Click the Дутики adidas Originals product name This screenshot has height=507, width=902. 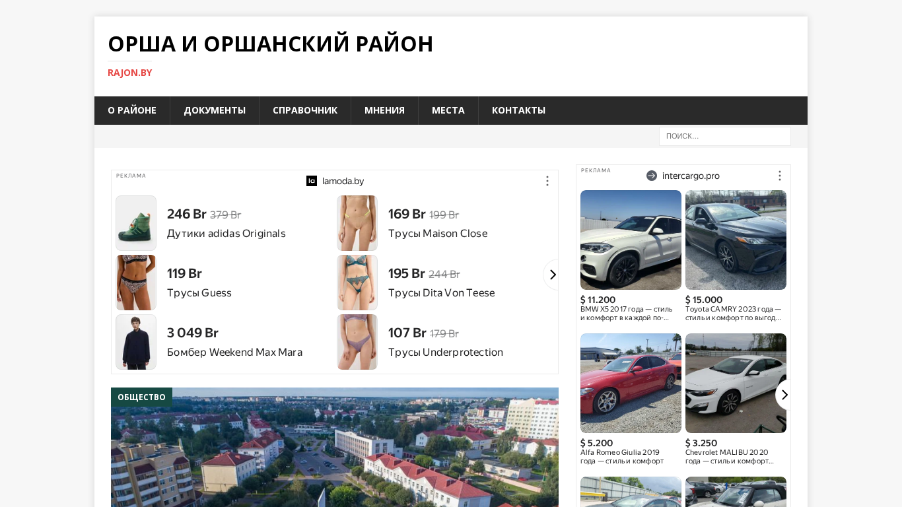click(x=226, y=234)
